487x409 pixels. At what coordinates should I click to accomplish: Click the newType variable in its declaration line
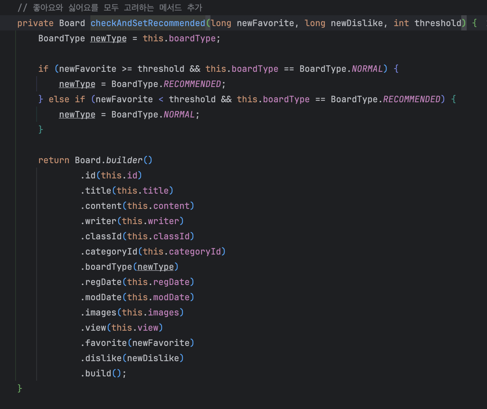click(x=108, y=38)
